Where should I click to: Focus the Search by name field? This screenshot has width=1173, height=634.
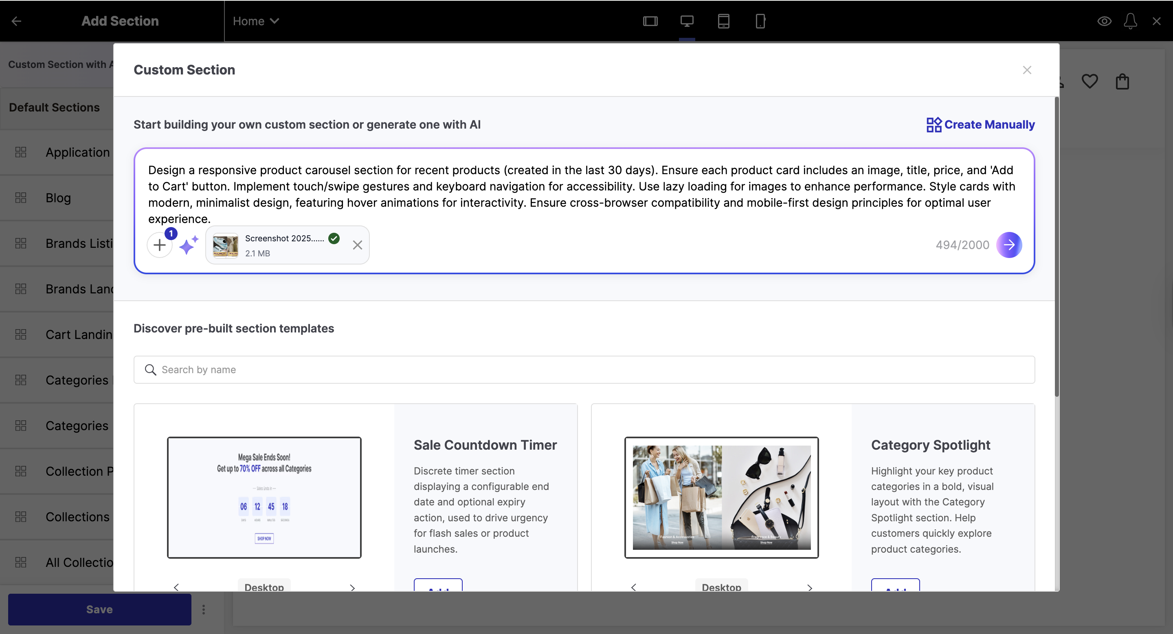pos(584,370)
